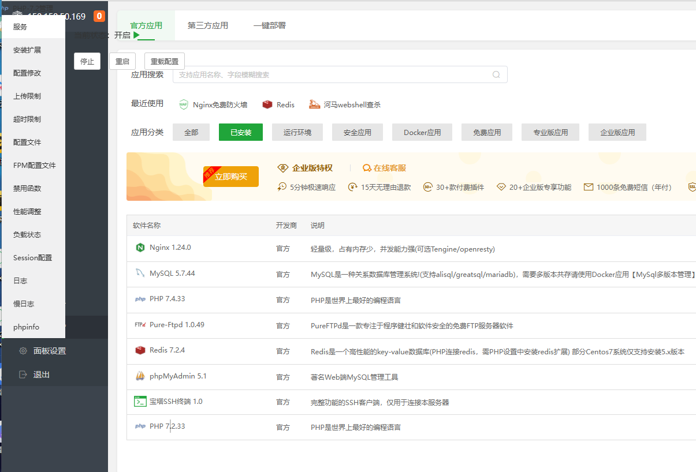Open 性能调整 menu item

tap(34, 212)
